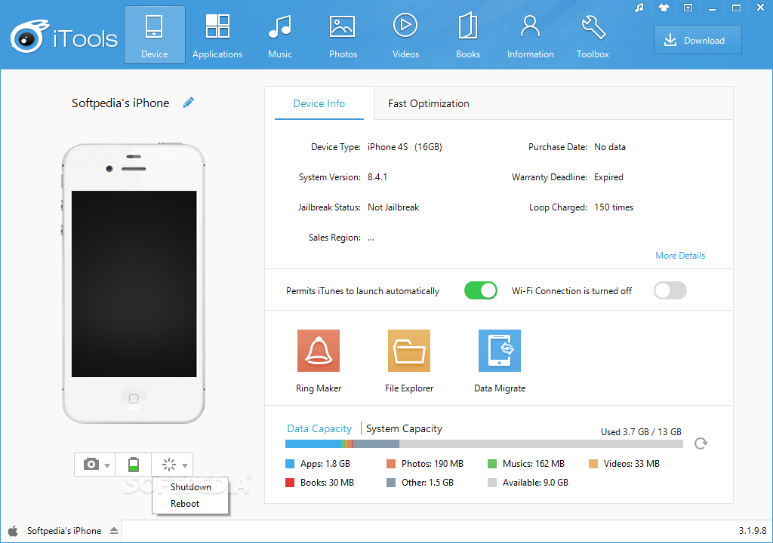Open the Device section in toolbar

(x=154, y=35)
